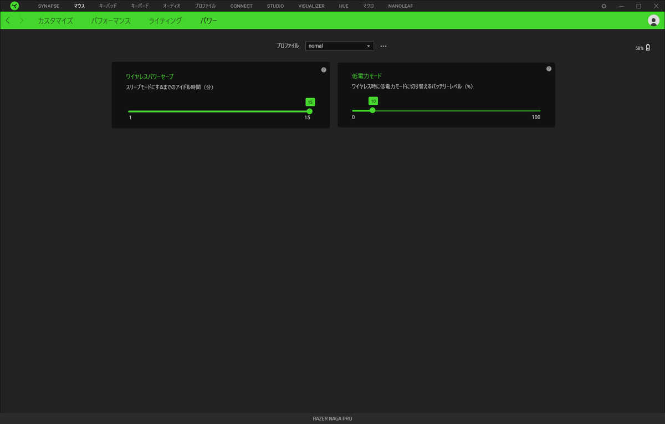Open the キーボード tab
The image size is (665, 424).
pos(140,6)
